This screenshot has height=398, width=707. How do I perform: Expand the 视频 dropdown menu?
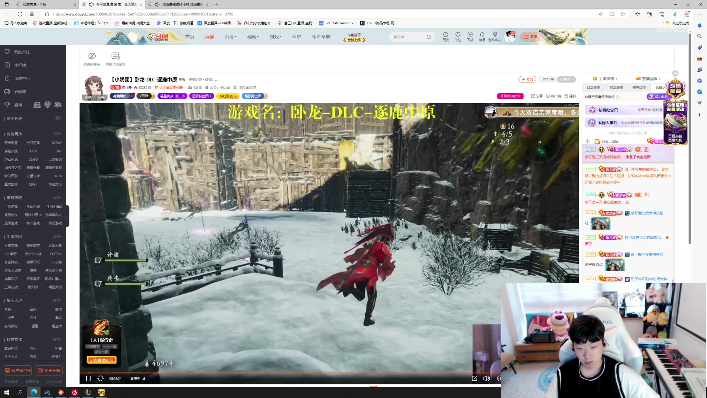coord(253,37)
